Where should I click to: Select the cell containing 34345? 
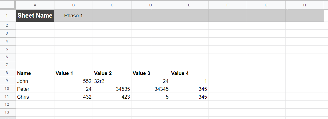click(x=150, y=89)
